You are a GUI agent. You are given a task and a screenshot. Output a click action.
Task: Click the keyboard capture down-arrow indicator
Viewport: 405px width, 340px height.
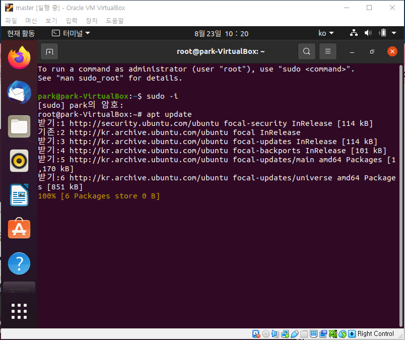[352, 334]
